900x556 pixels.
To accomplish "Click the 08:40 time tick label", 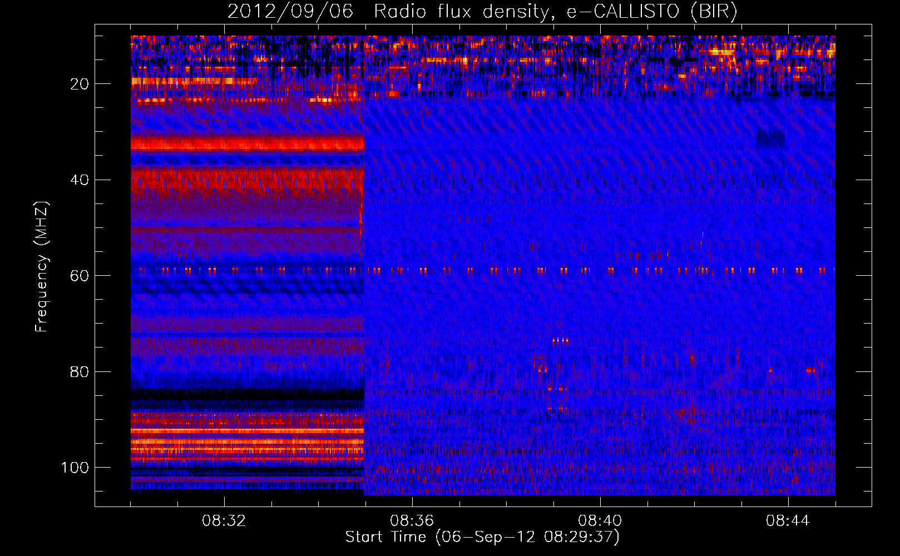I will coord(600,521).
